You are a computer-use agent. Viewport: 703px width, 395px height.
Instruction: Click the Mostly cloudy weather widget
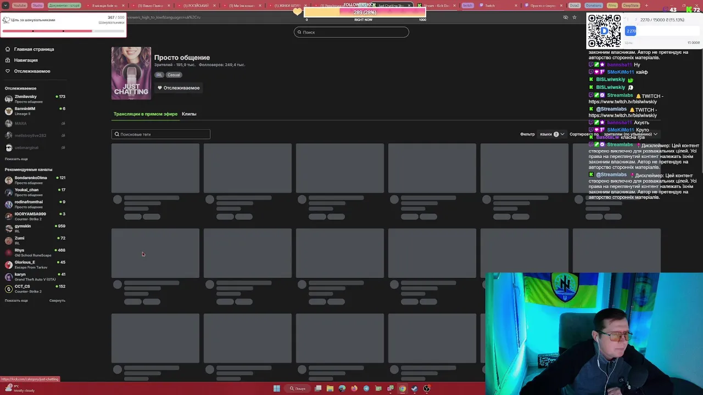coord(19,388)
